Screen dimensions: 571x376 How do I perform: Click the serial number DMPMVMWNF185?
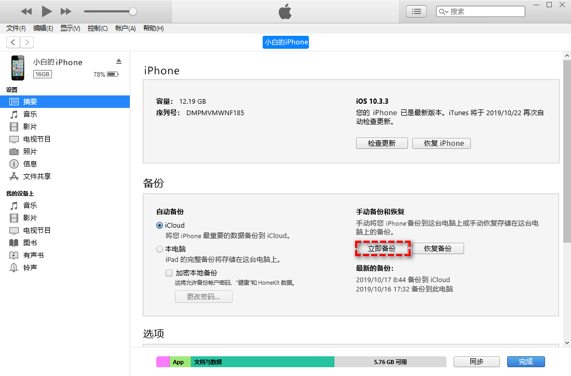pyautogui.click(x=215, y=113)
